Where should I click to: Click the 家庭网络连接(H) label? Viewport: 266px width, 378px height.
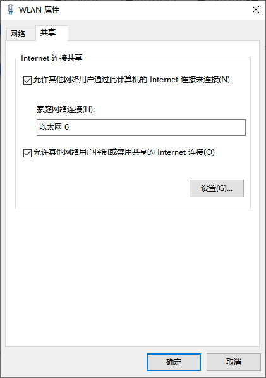pos(66,109)
